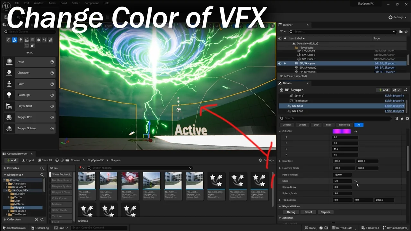
Task: Expand the Glow Size property
Action: (x=280, y=161)
